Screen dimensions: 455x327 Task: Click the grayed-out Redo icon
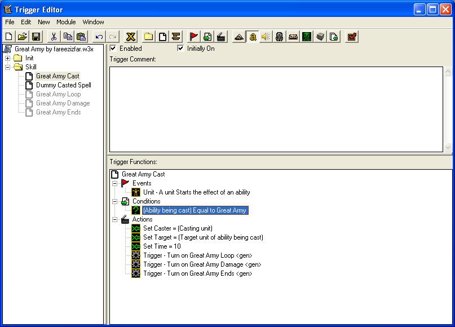113,37
